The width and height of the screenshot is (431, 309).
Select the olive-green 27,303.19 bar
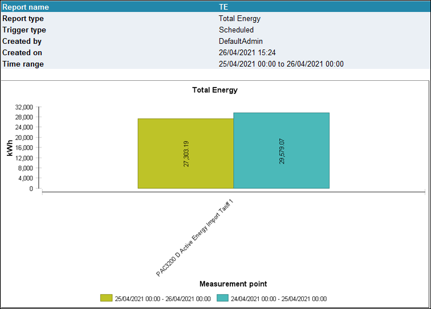(x=185, y=153)
